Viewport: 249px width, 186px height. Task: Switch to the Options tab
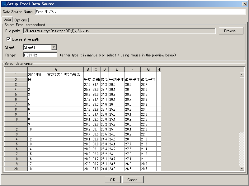pyautogui.click(x=21, y=20)
